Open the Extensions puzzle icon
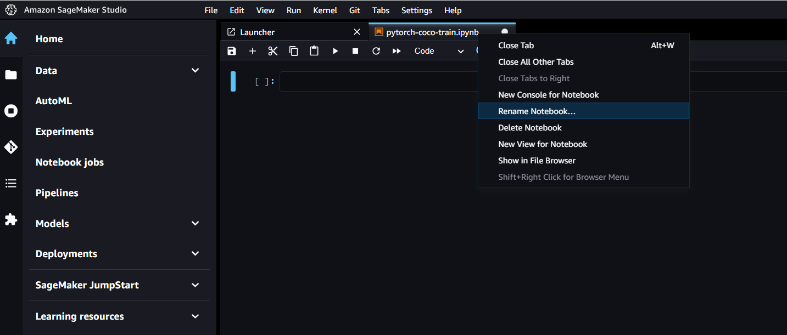 pyautogui.click(x=11, y=219)
